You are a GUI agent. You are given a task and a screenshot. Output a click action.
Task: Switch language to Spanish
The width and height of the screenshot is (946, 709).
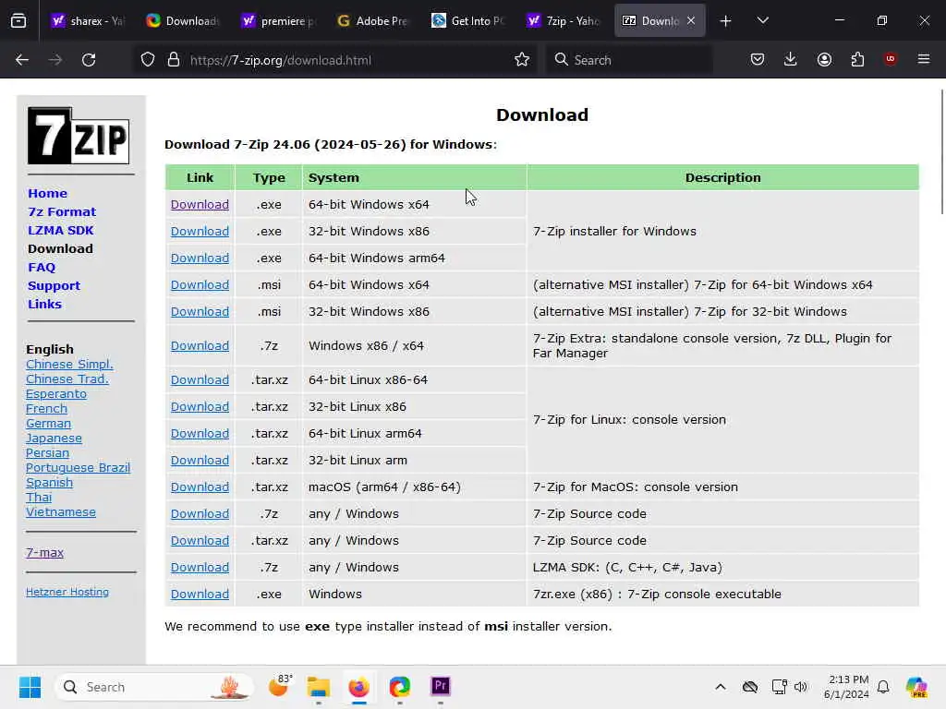[x=50, y=482]
